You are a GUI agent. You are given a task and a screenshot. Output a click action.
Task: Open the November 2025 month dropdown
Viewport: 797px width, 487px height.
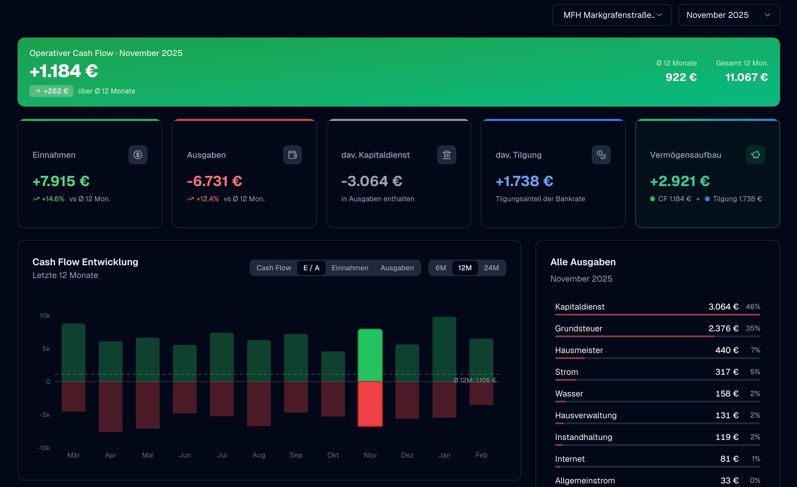729,15
